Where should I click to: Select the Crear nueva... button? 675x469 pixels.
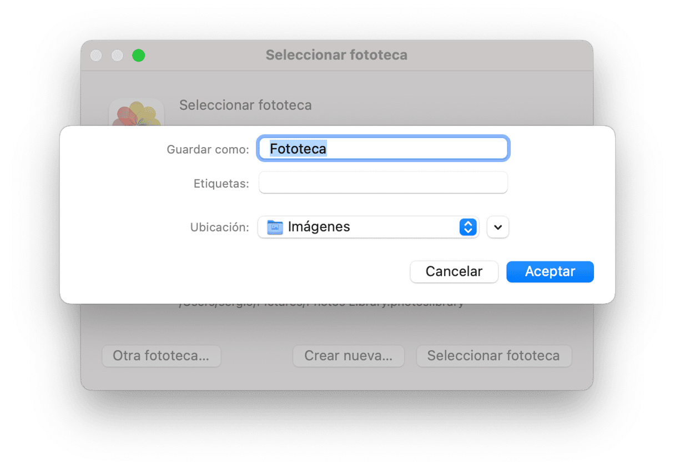click(x=349, y=356)
